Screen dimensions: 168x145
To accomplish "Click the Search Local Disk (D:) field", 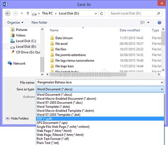I will 135,13.
